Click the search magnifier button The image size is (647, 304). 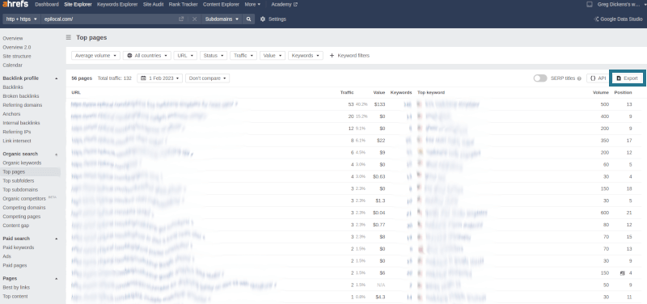pyautogui.click(x=248, y=19)
